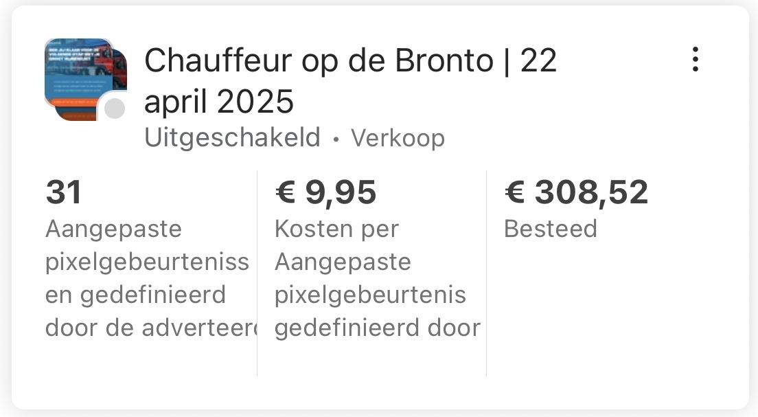Viewport: 758px width, 417px height.
Task: Click the divider between cost and spent columns
Action: click(486, 275)
